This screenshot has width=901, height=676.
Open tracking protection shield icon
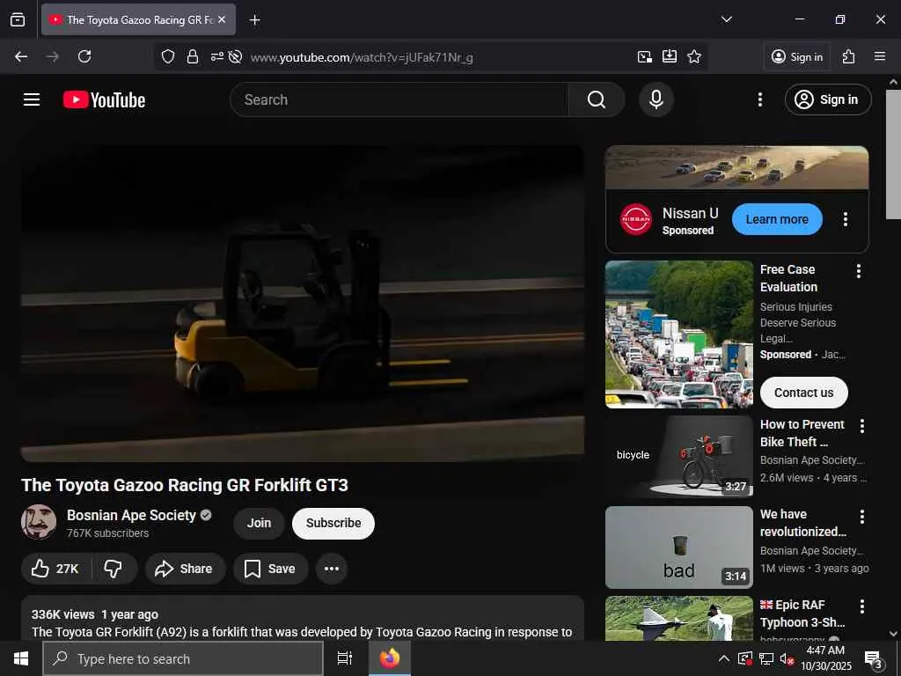(168, 56)
